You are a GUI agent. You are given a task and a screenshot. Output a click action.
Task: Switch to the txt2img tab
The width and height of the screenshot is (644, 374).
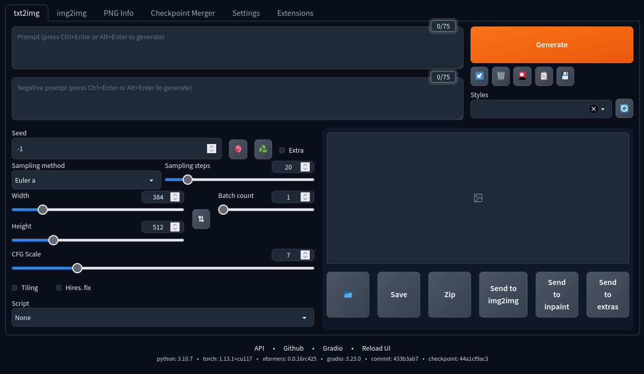[26, 13]
